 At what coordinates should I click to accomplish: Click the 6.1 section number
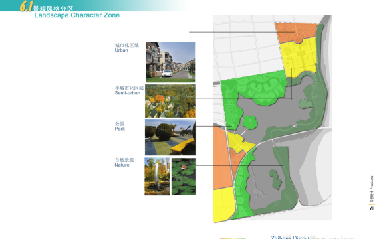26,6
